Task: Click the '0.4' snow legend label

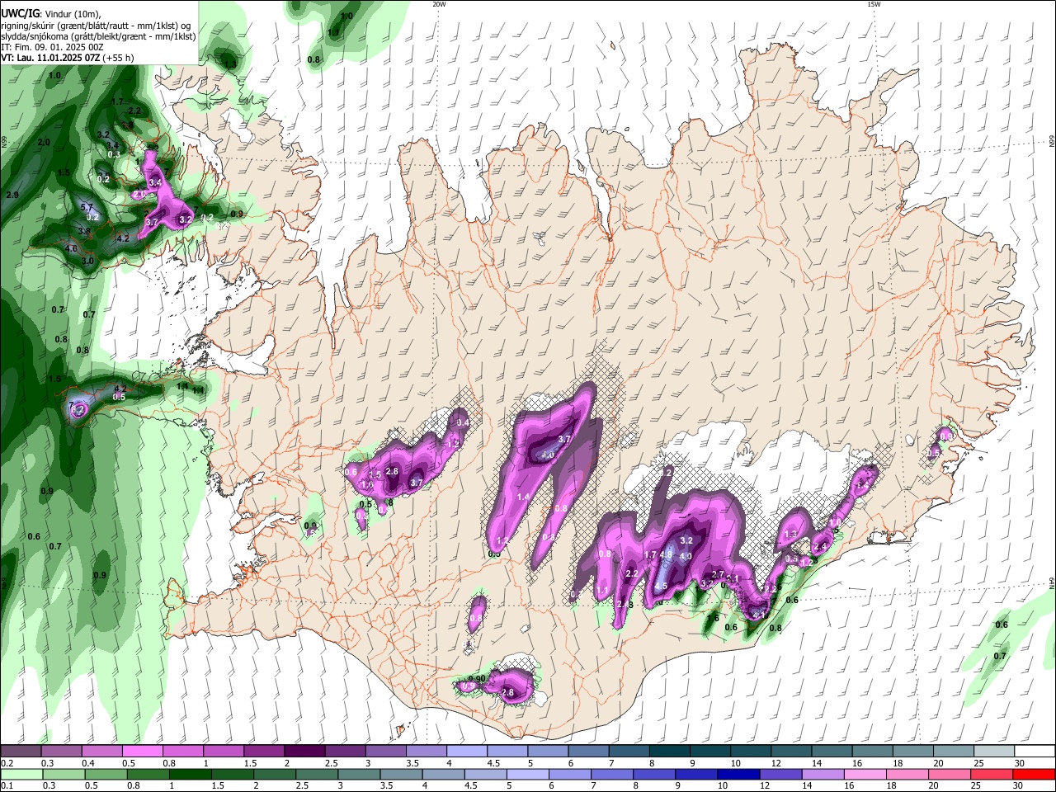Action: coord(87,763)
